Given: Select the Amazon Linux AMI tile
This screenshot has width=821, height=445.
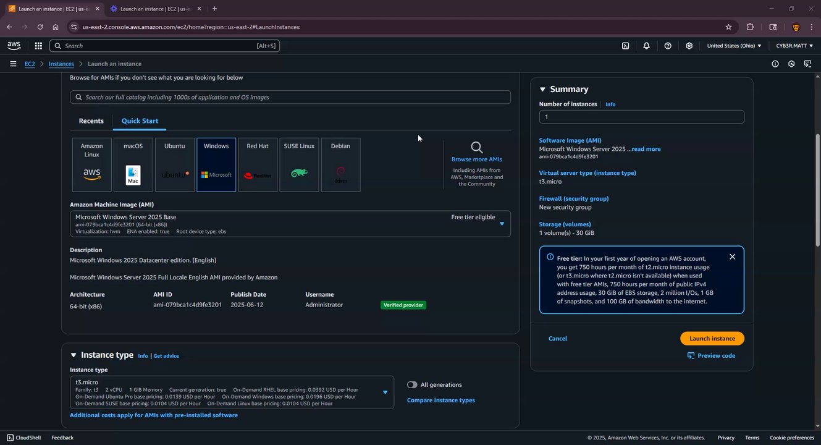Looking at the screenshot, I should pos(92,164).
